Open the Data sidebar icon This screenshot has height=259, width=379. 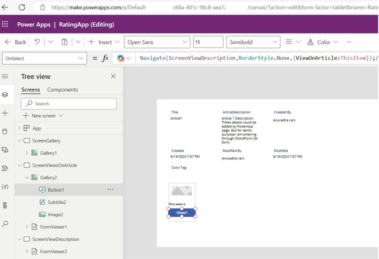5,131
